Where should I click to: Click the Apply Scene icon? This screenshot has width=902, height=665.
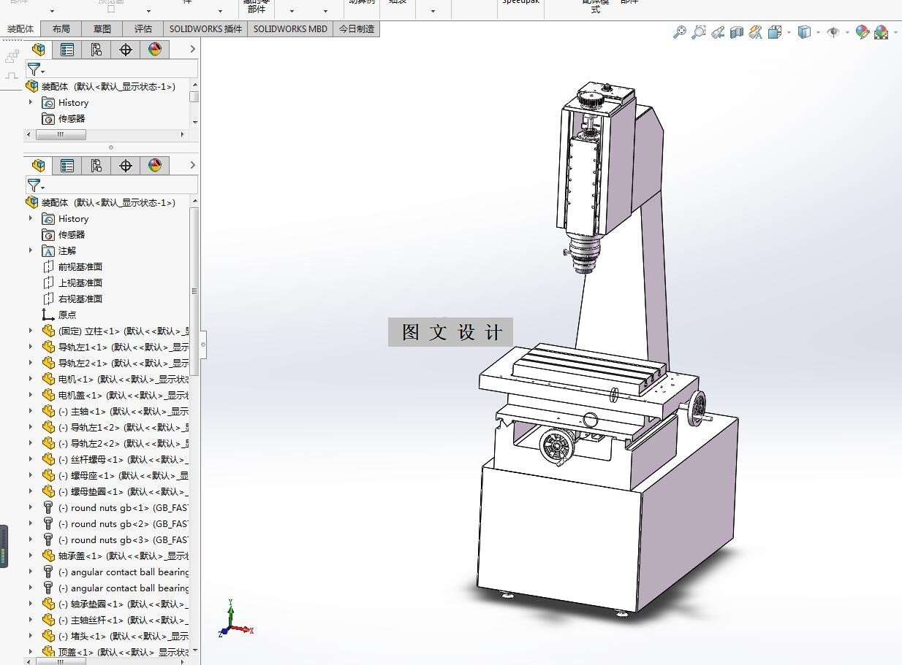[x=882, y=32]
